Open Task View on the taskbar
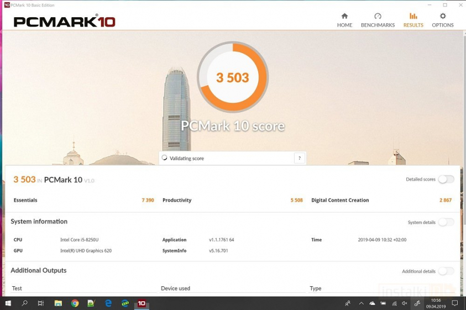Image resolution: width=466 pixels, height=310 pixels. (x=41, y=303)
